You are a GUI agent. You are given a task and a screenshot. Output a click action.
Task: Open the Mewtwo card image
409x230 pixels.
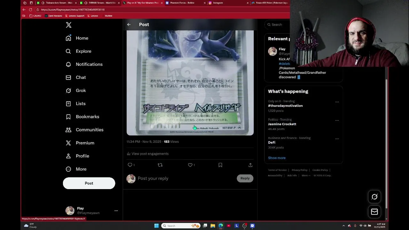tap(190, 83)
